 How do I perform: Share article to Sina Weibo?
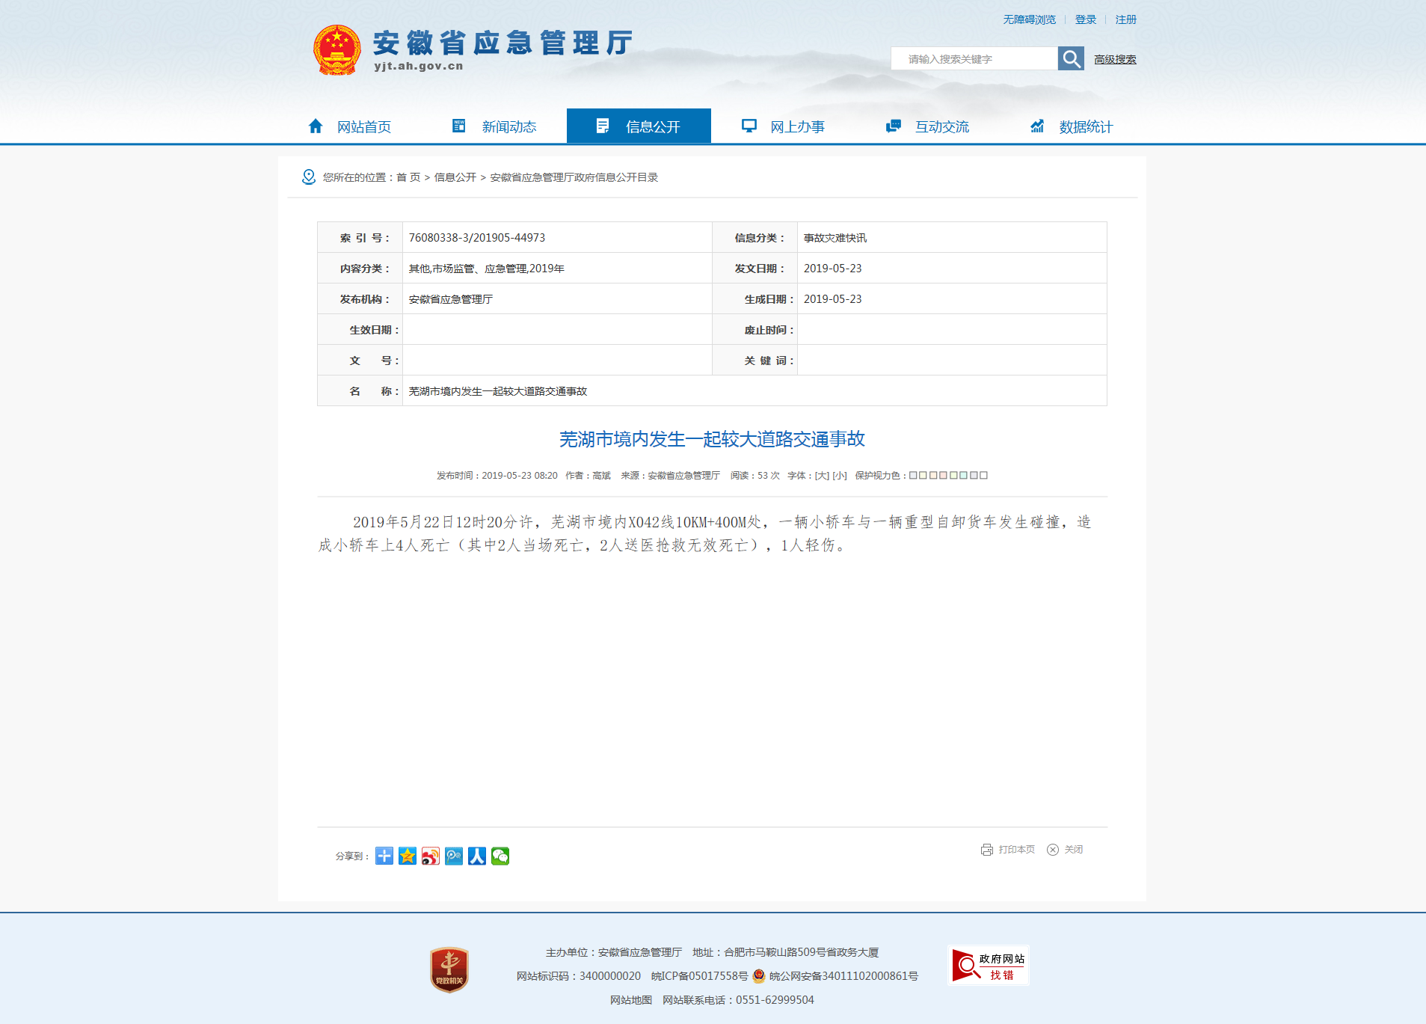pos(431,856)
